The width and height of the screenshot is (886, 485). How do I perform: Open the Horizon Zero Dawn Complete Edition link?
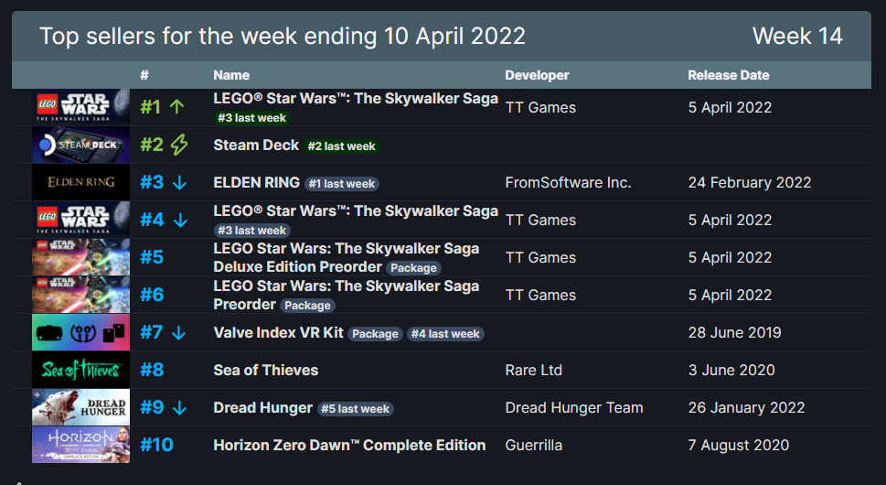pos(349,445)
